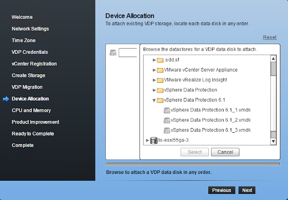Click the disk icon for 6.1_1.vmdk

click(167, 110)
